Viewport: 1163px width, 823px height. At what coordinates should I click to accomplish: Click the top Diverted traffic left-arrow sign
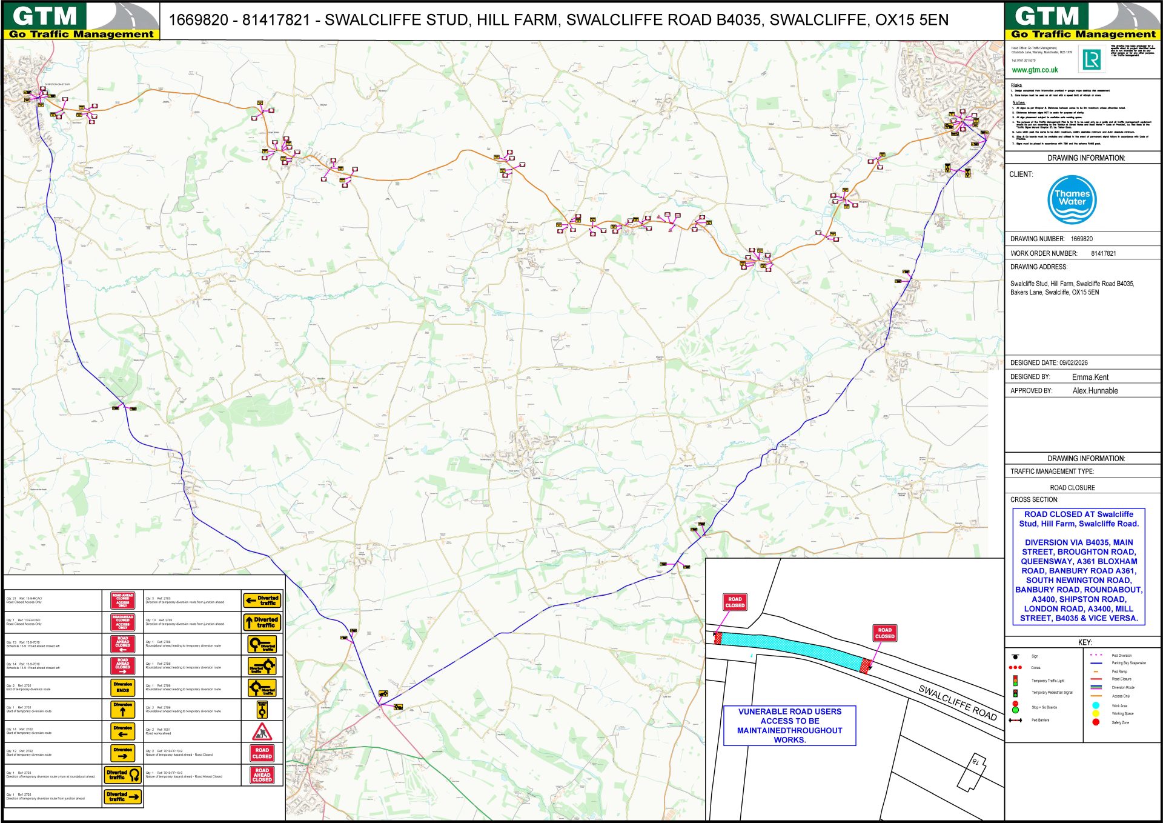[262, 600]
